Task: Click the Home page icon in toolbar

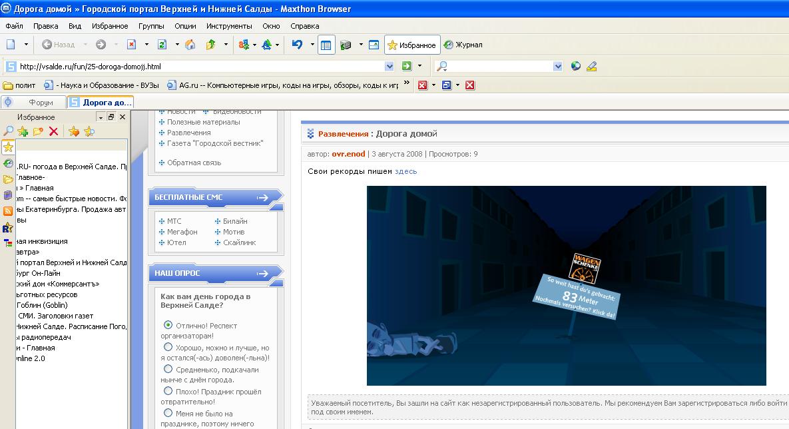Action: coord(190,45)
